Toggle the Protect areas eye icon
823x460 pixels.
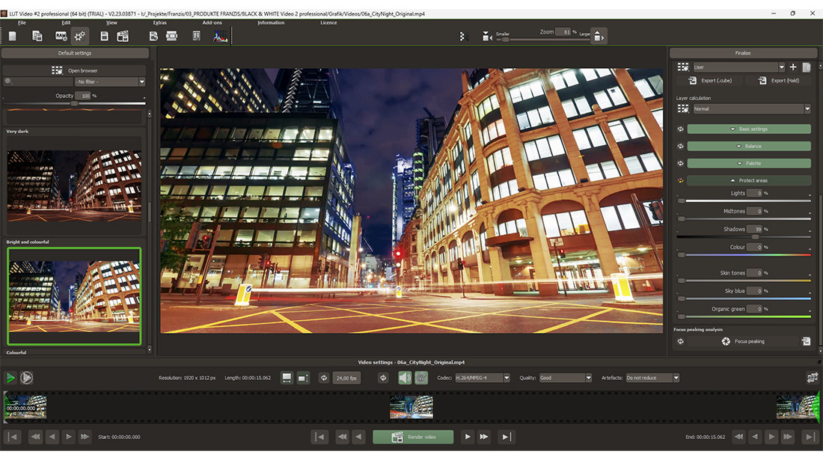(679, 180)
